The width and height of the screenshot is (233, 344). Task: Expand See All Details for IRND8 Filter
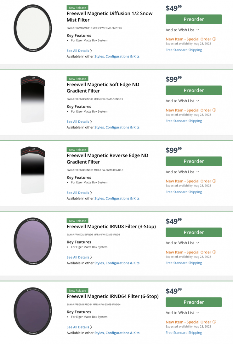(x=79, y=257)
